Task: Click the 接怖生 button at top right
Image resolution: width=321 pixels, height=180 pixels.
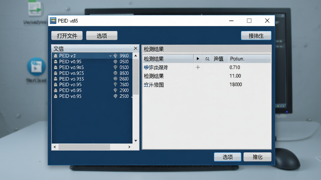Action: [x=256, y=36]
